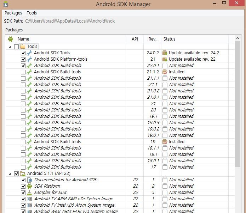Click the SDK Manager title bar app icon
The image size is (246, 213).
[x=6, y=4]
